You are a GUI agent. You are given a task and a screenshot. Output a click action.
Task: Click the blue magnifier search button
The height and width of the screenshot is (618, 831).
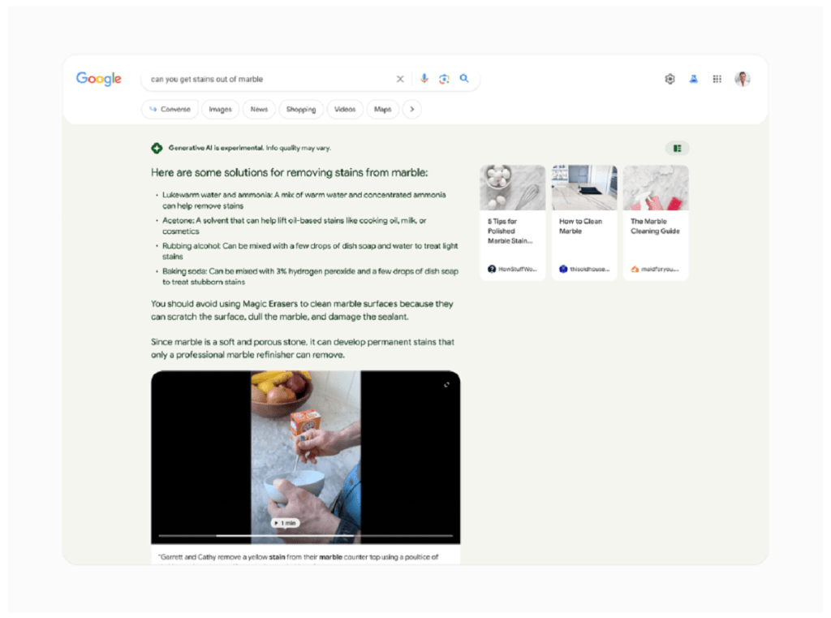click(464, 79)
